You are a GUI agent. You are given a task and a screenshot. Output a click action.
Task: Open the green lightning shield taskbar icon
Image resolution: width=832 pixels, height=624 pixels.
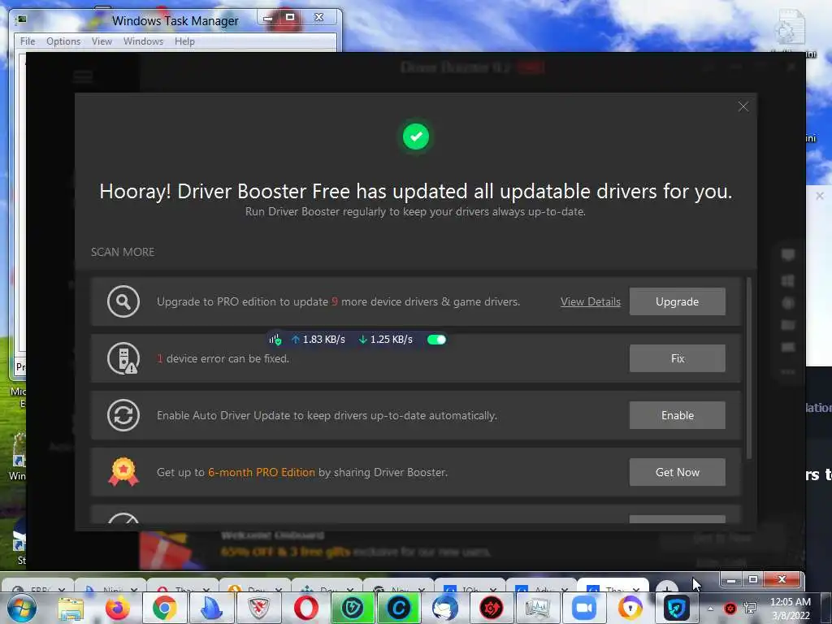(x=353, y=608)
